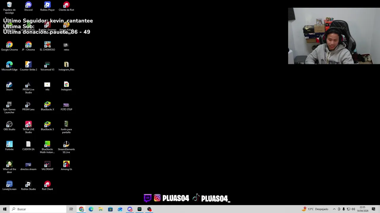Viewport: 380px width, 213px height.
Task: Select the Counter-Strike 2 shortcut
Action: coord(28,66)
